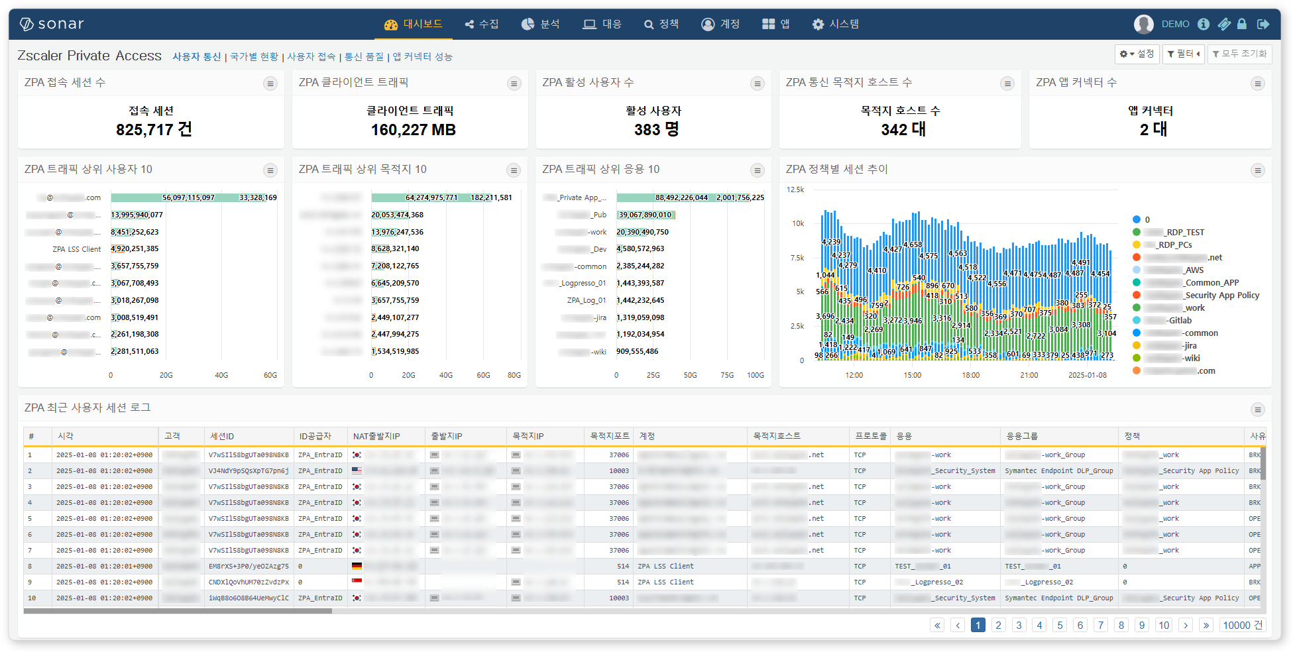The width and height of the screenshot is (1295, 654).
Task: Go to page 2
Action: coord(999,625)
